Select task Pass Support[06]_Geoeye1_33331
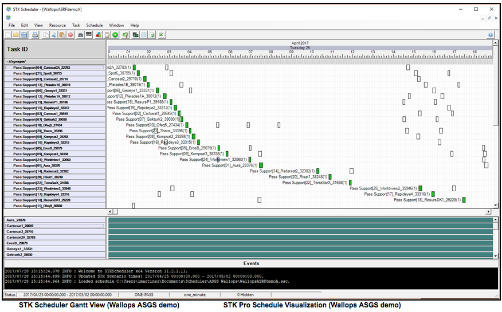 pos(55,90)
